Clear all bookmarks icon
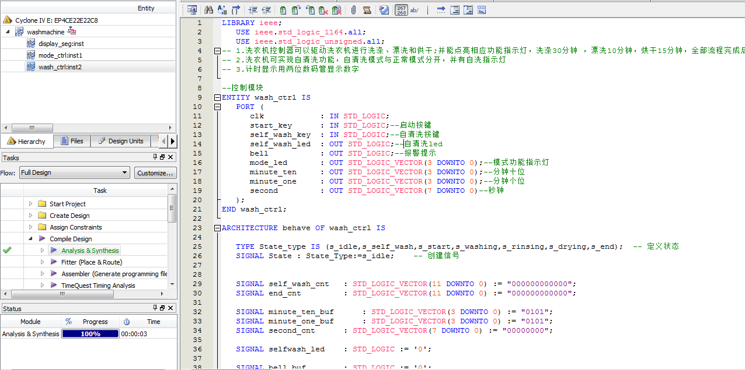745x370 pixels. 337,10
